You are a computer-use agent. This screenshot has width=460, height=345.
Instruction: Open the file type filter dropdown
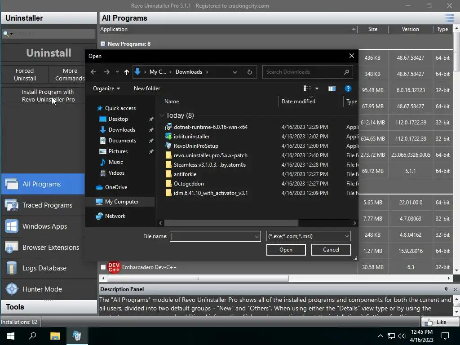tap(308, 236)
